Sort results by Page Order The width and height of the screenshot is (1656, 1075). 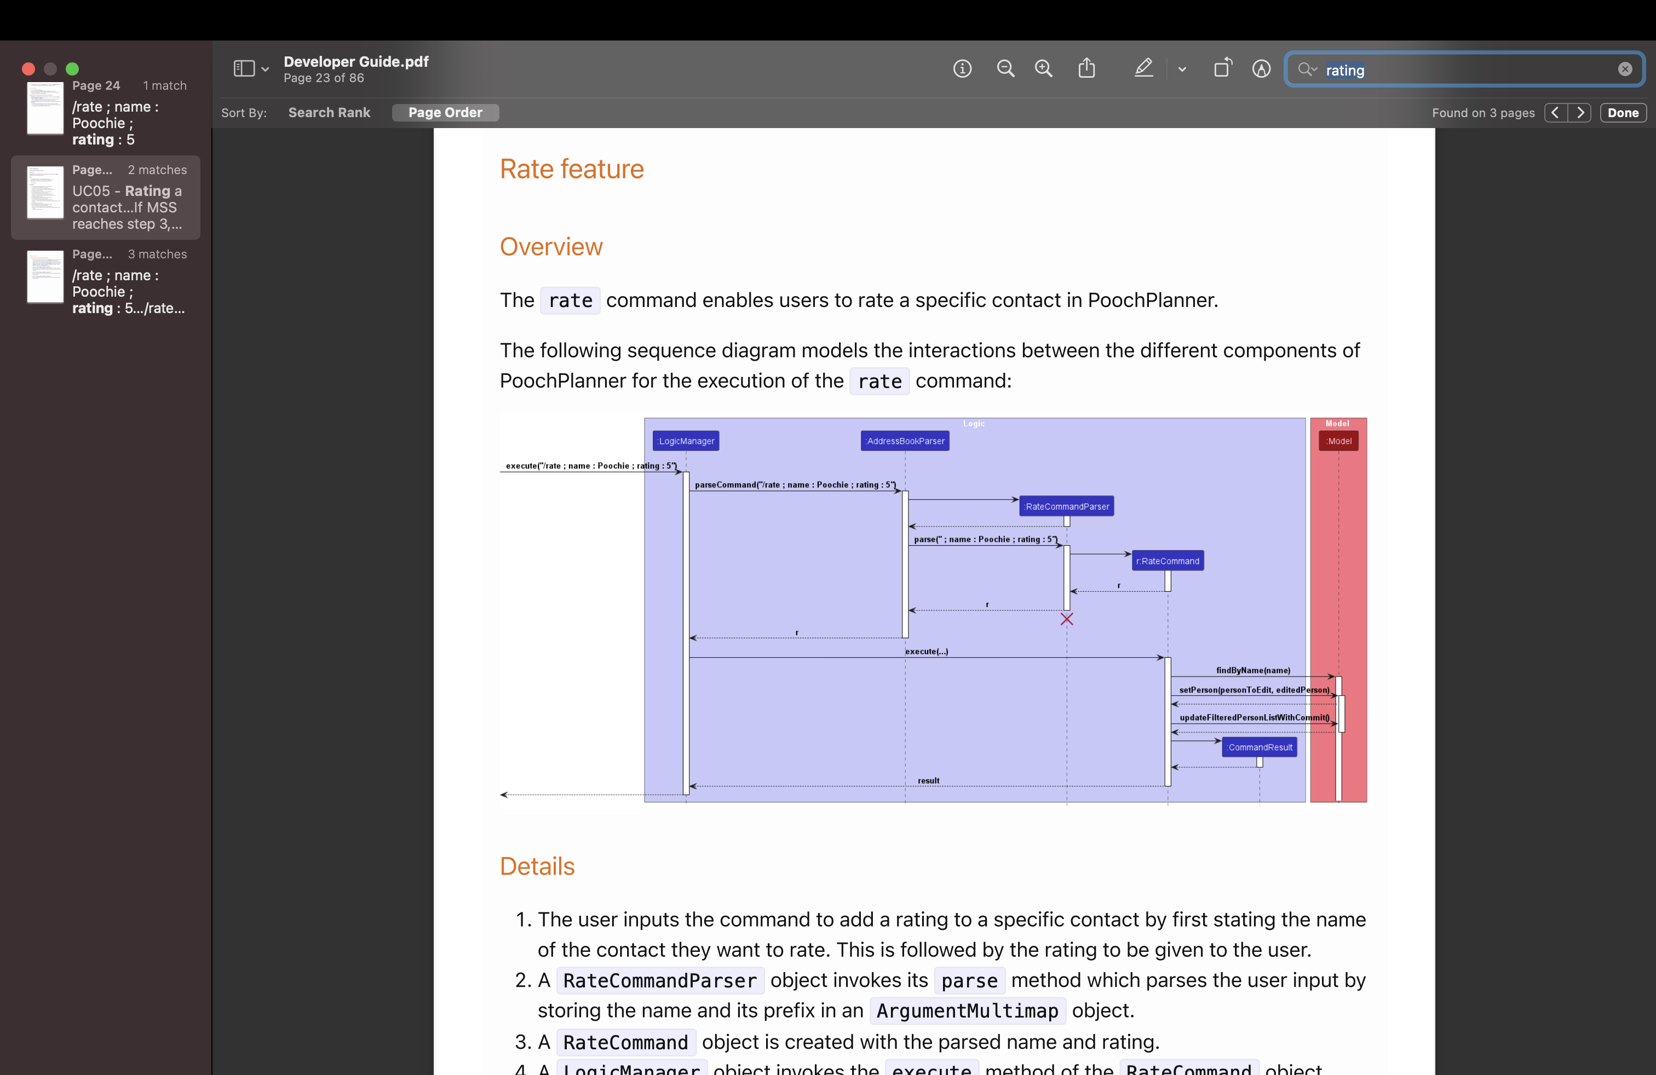coord(445,113)
